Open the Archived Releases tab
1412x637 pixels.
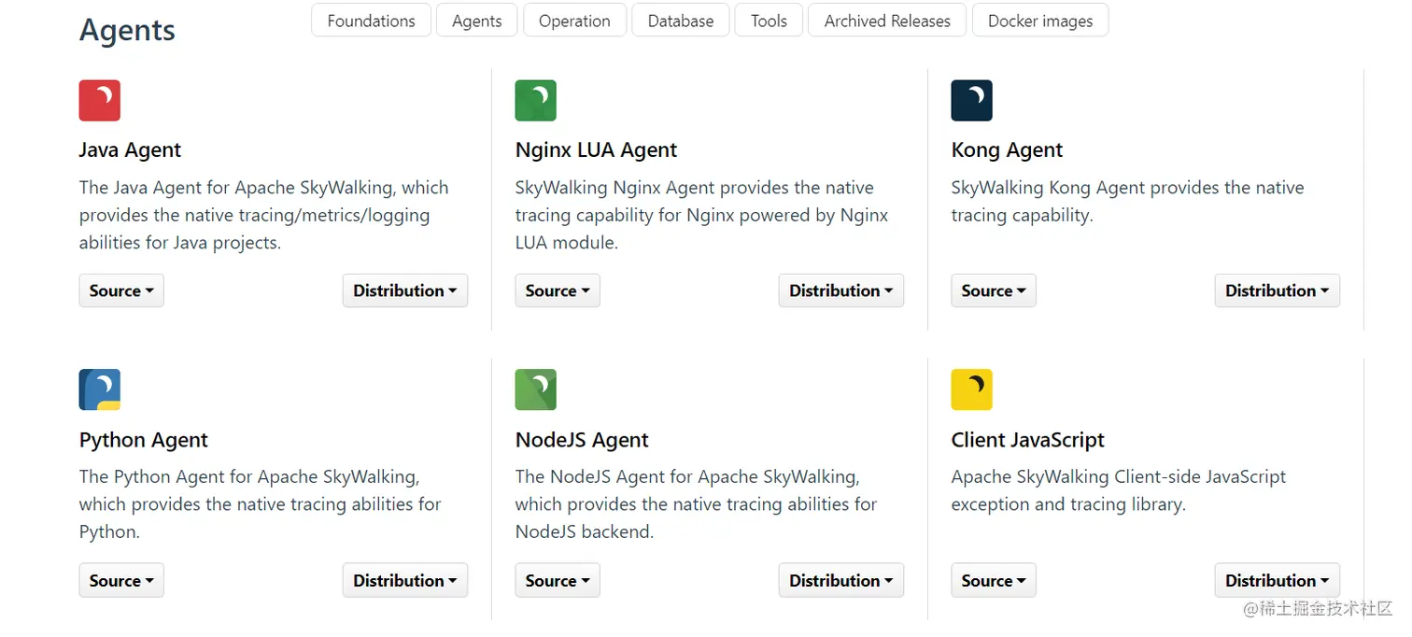coord(887,21)
